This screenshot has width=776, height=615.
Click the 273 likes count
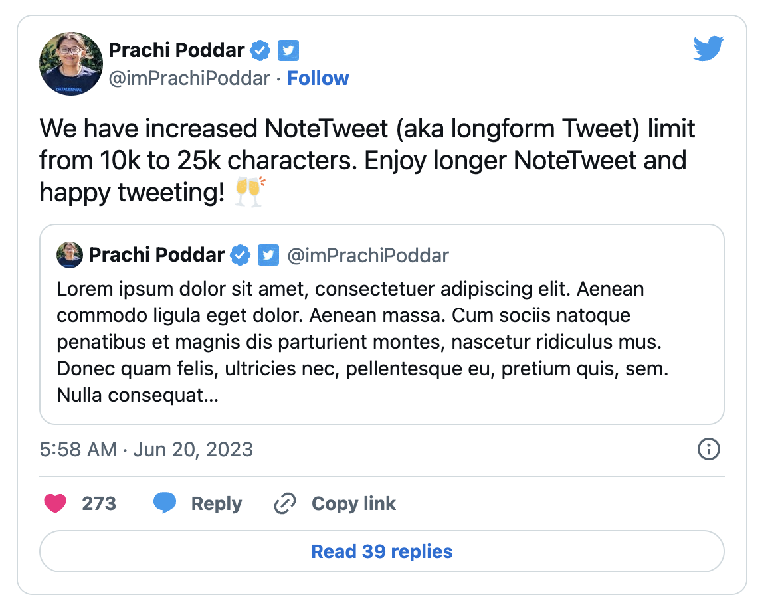[99, 504]
